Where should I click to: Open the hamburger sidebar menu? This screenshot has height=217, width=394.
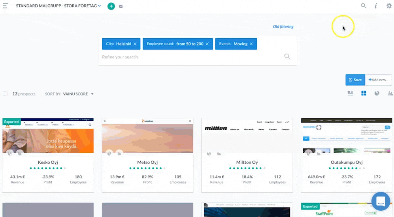pyautogui.click(x=5, y=6)
